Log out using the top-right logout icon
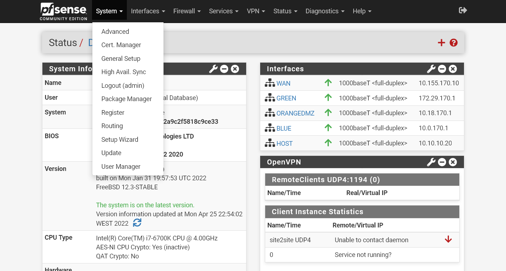This screenshot has height=271, width=506. [463, 10]
